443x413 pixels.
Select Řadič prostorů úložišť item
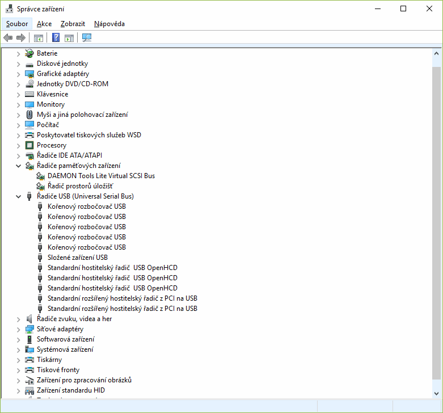[80, 186]
